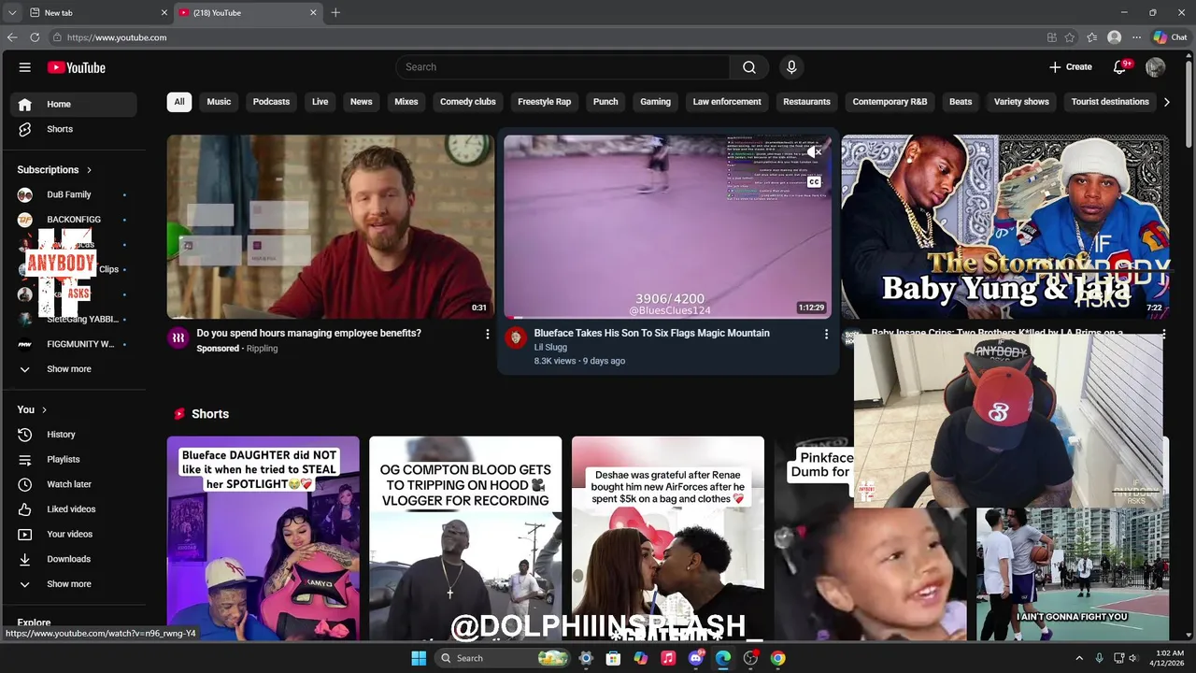Click inside YouTube search field
The height and width of the screenshot is (673, 1196).
pyautogui.click(x=562, y=67)
